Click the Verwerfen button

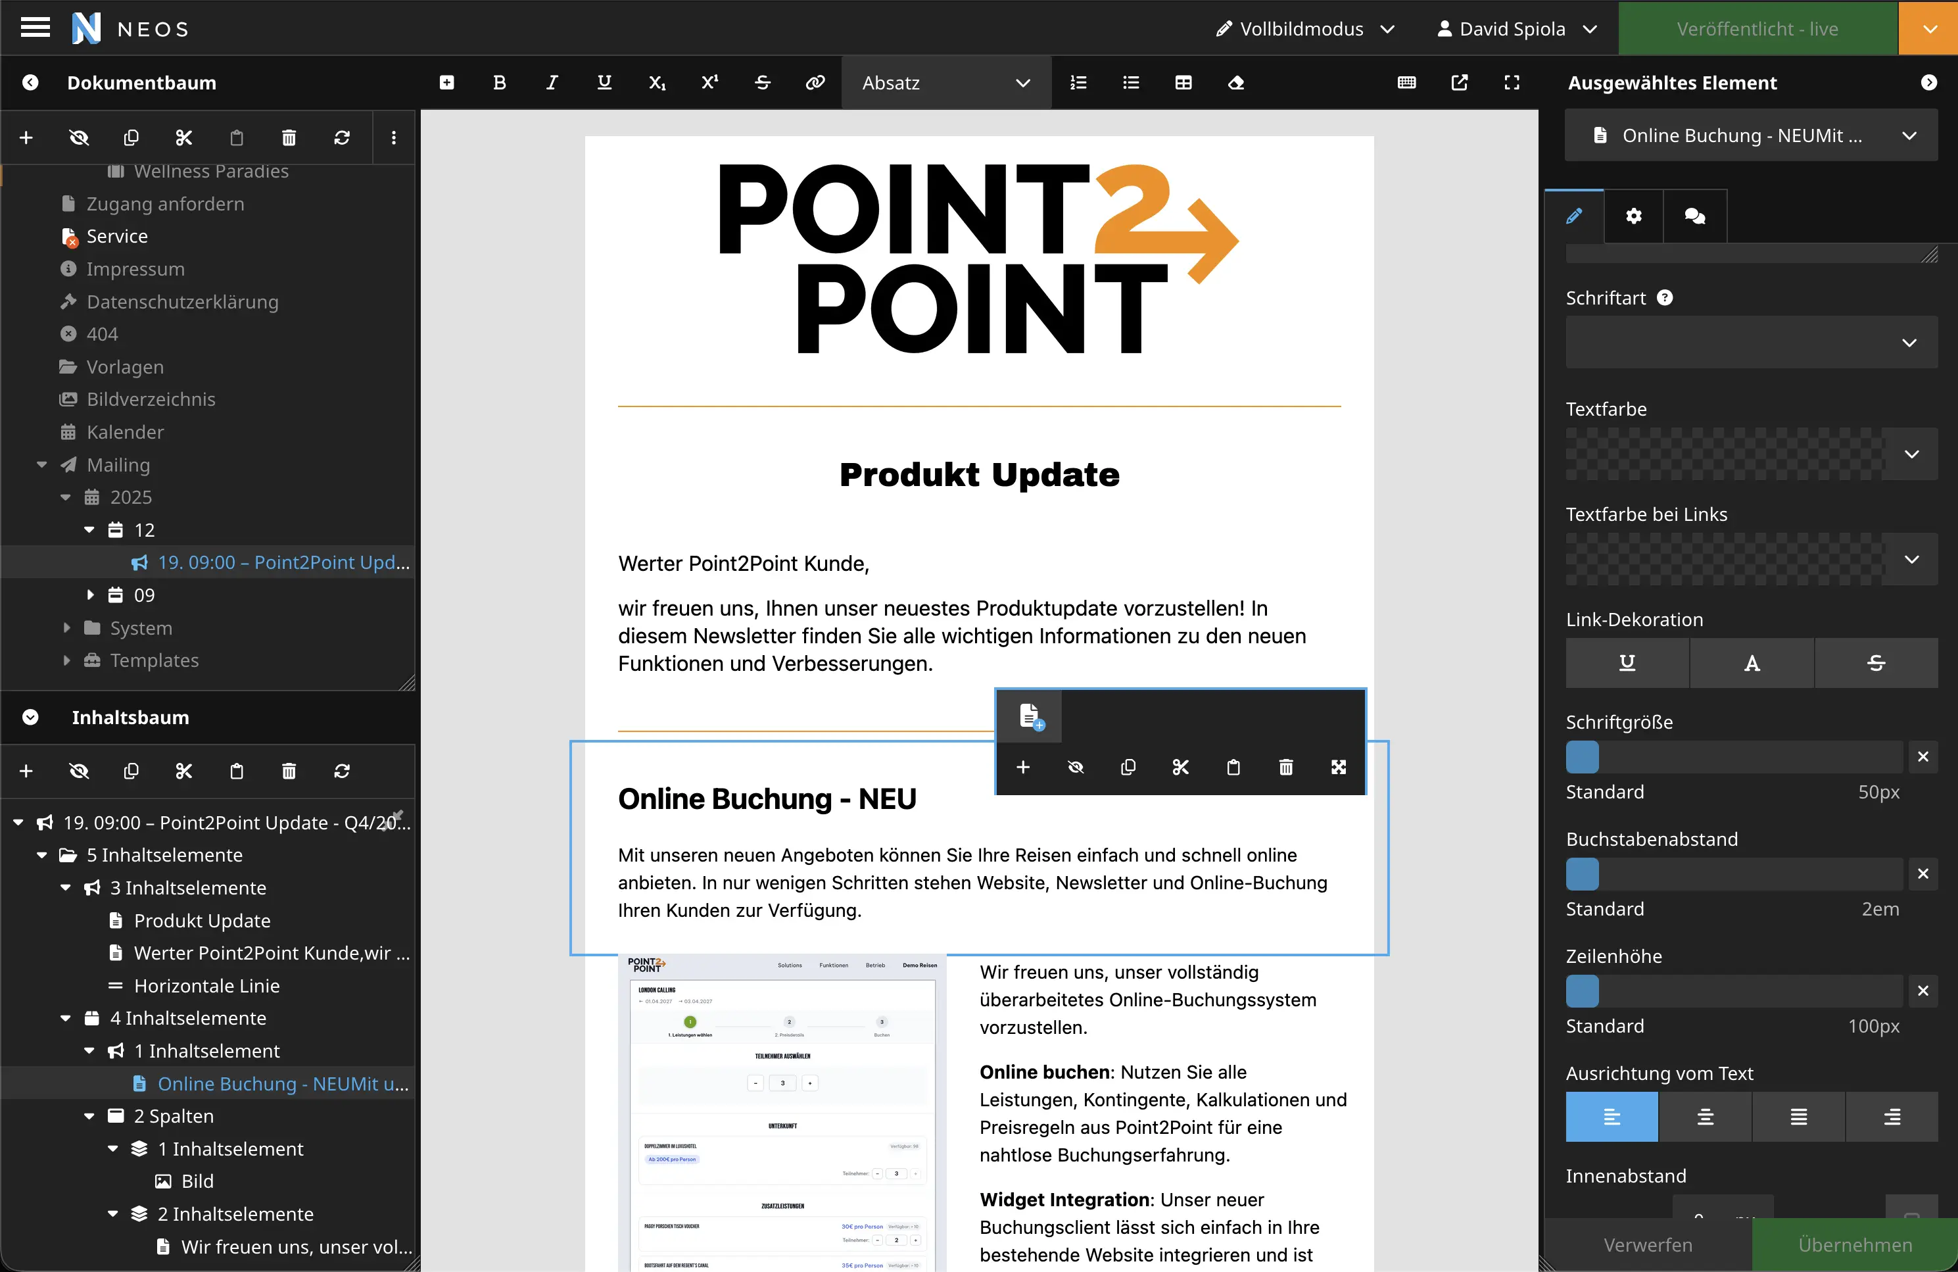1648,1245
